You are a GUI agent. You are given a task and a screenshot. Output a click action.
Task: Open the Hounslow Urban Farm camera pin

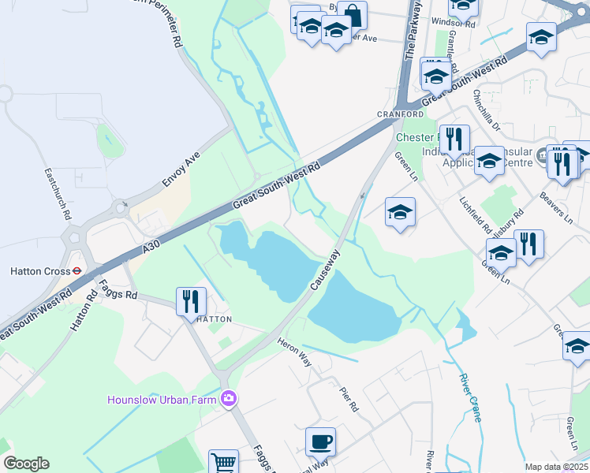(229, 398)
